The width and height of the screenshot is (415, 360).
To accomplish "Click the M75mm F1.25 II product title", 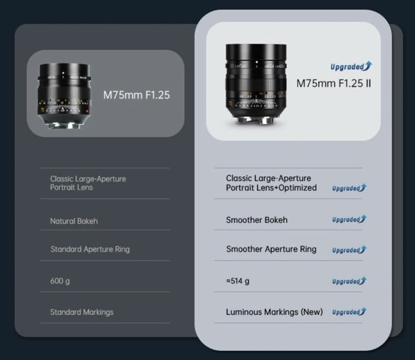I will tap(334, 83).
